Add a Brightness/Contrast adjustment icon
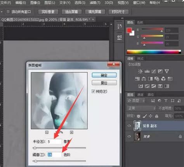This screenshot has width=184, height=167. tap(140, 71)
